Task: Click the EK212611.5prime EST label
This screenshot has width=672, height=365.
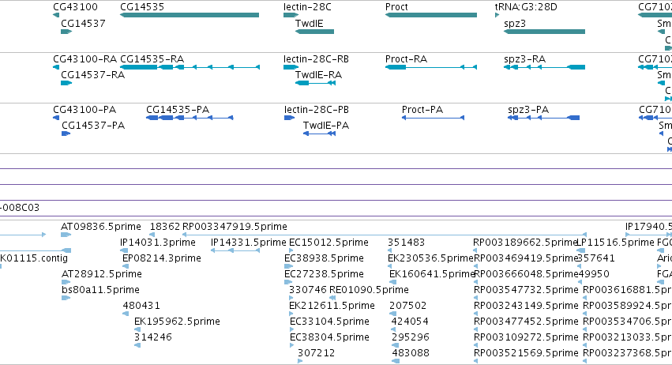Action: (x=332, y=306)
